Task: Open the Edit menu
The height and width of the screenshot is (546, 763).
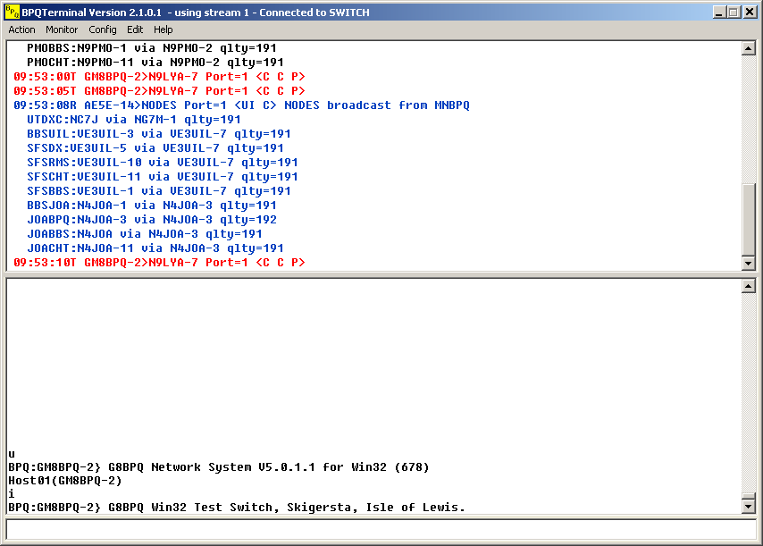Action: pyautogui.click(x=135, y=29)
